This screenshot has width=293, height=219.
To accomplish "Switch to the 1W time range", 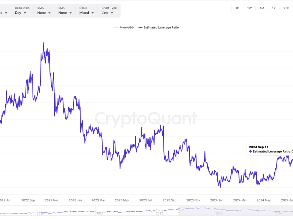I will pos(249,8).
